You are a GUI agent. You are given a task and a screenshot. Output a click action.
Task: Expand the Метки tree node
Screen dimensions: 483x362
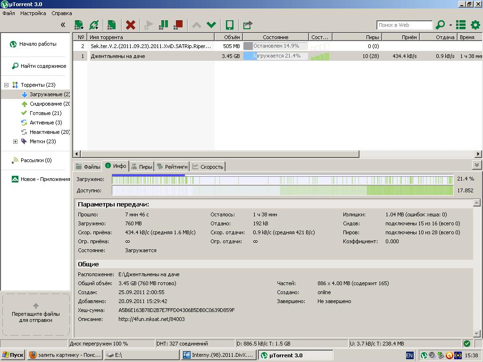point(15,141)
